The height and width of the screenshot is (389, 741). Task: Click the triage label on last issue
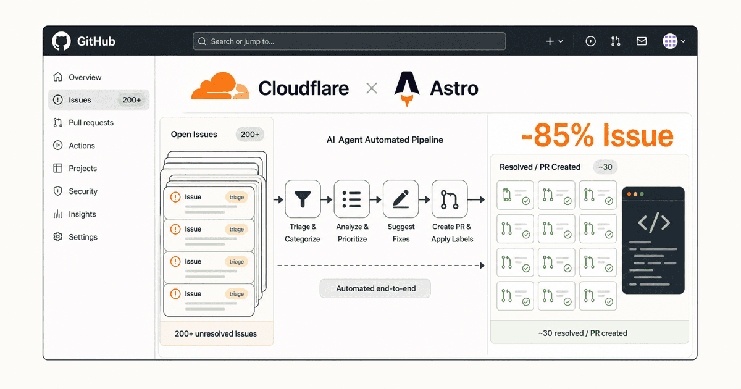[x=237, y=294]
